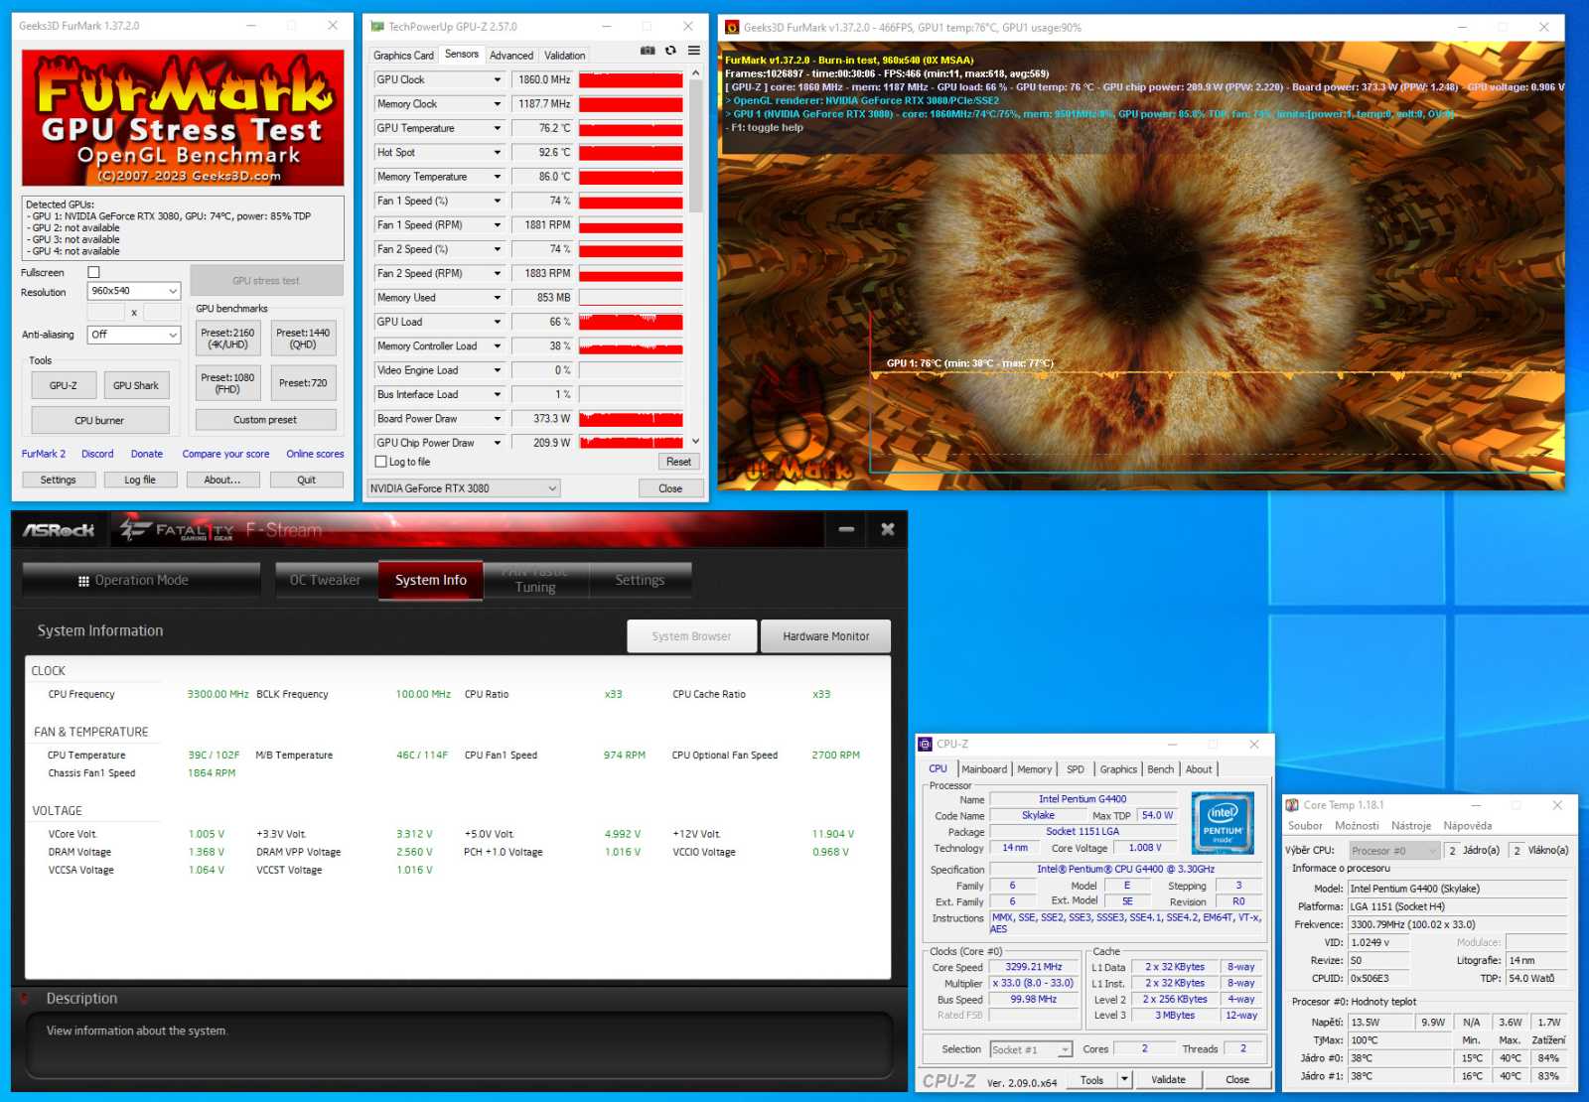Toggle the Fullscreen checkbox in FurMark
This screenshot has height=1102, width=1589.
(93, 272)
